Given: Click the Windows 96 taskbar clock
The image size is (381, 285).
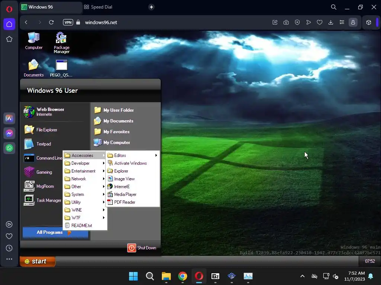Looking at the screenshot, I should click(x=369, y=261).
